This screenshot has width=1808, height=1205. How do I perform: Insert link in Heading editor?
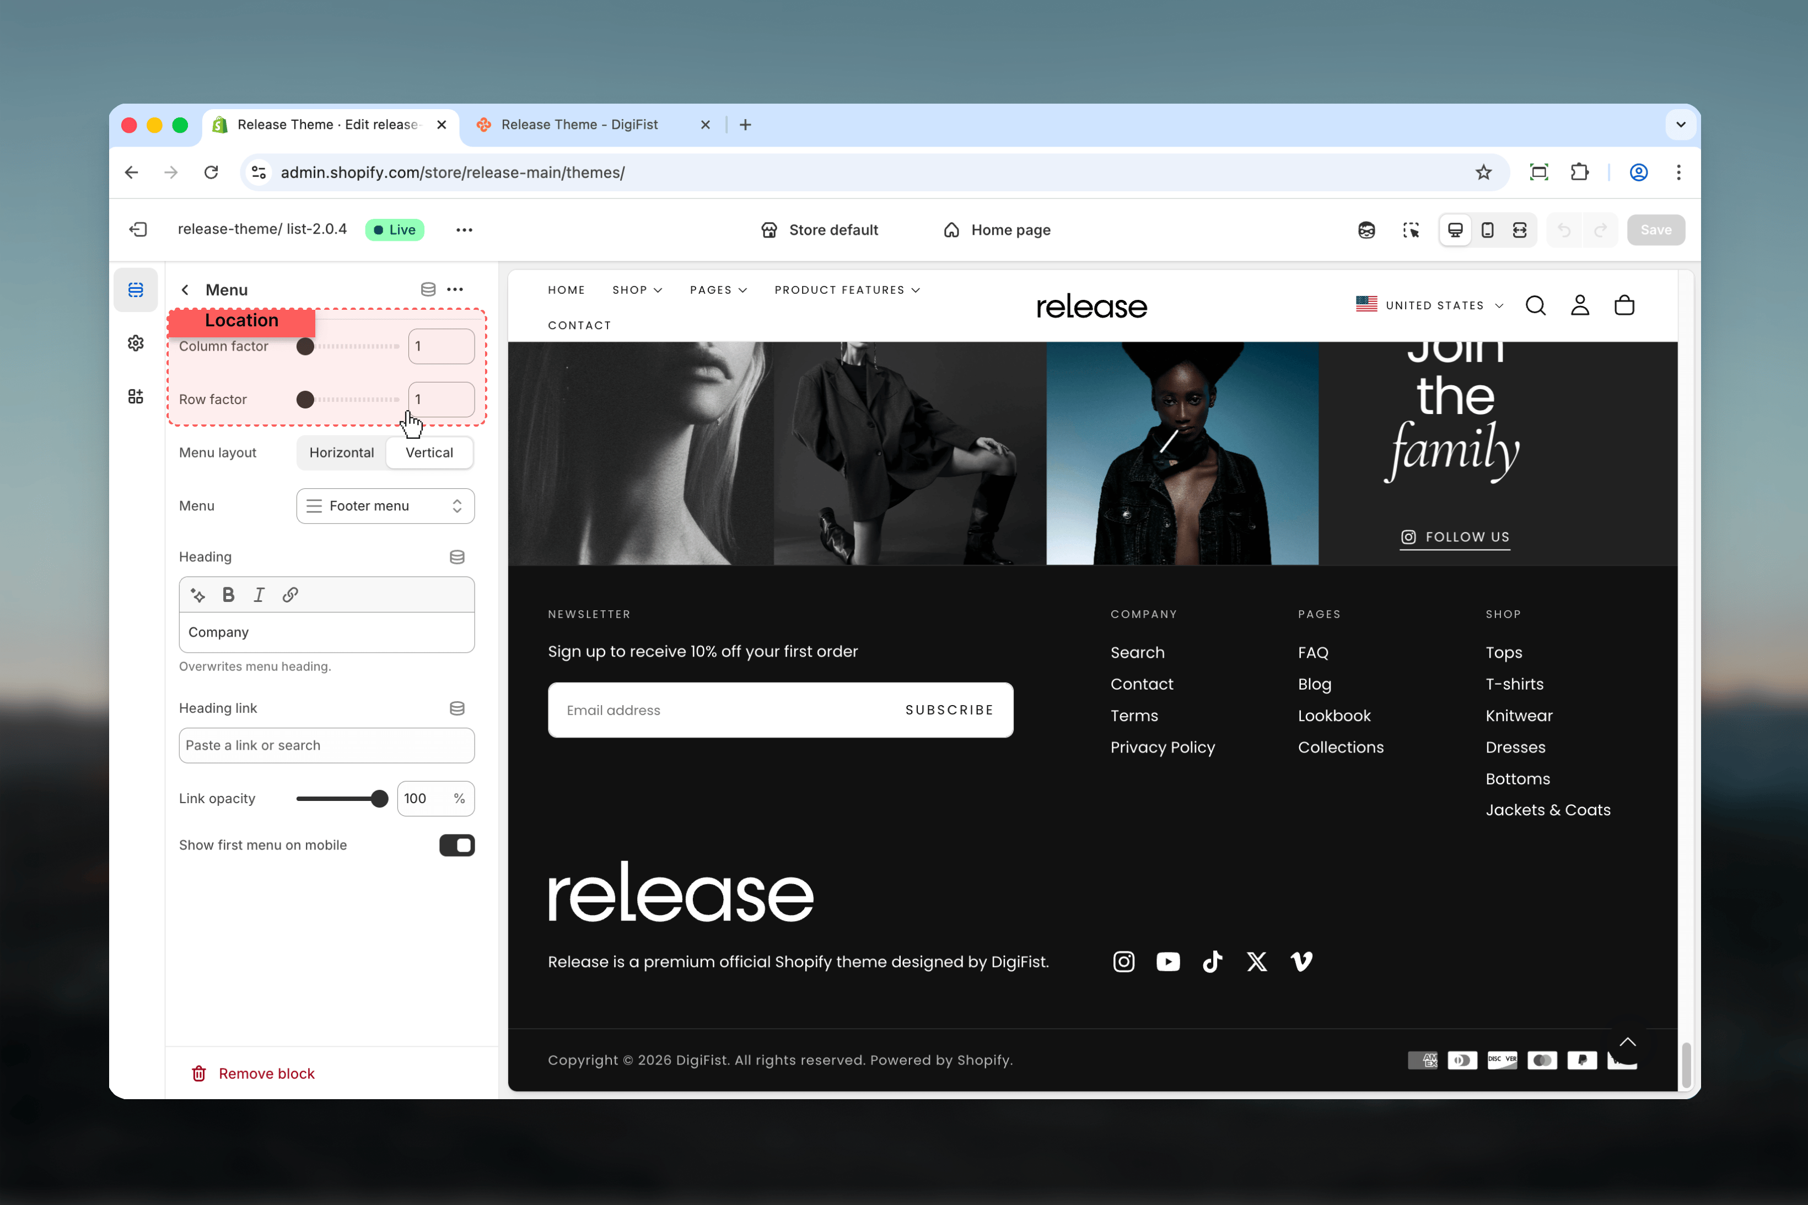tap(290, 595)
